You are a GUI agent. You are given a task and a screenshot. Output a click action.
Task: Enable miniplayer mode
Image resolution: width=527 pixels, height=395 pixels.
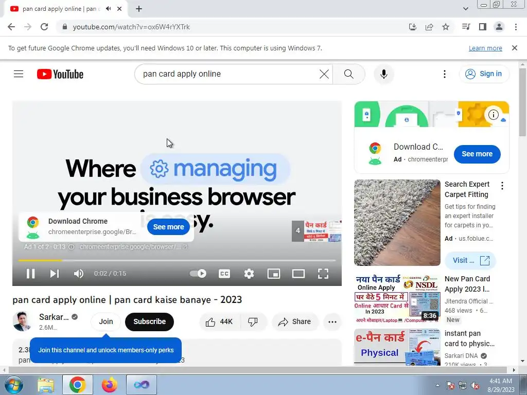coord(274,274)
